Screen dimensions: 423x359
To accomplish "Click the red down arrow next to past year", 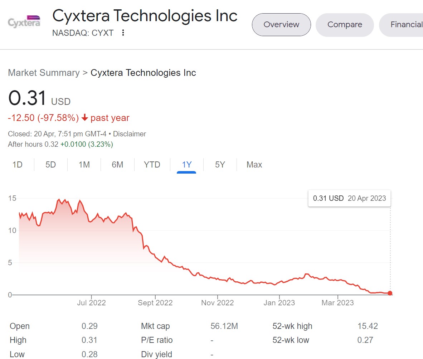I will (x=85, y=118).
